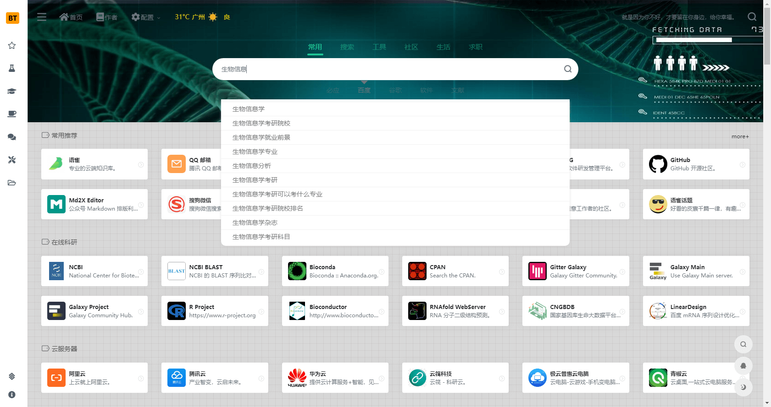
Task: Open the LinearDesign card
Action: tap(696, 311)
